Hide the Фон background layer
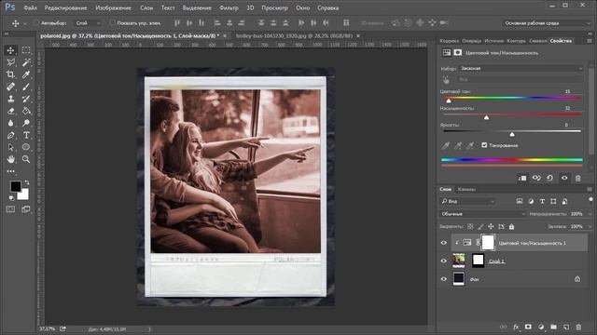597x335 pixels. pyautogui.click(x=444, y=279)
